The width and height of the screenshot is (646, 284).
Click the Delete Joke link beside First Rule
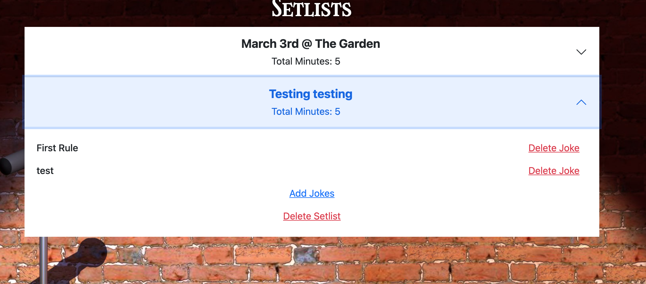554,148
